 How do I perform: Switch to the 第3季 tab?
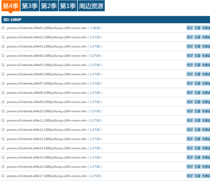29,6
